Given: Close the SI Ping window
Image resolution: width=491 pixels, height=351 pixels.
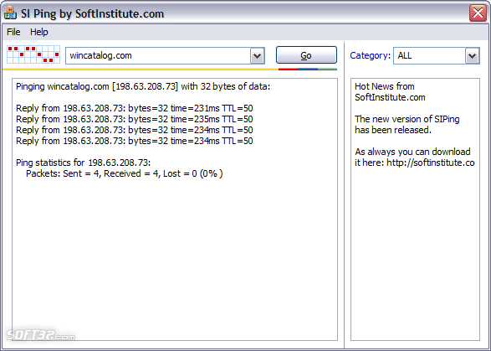Looking at the screenshot, I should coord(478,13).
